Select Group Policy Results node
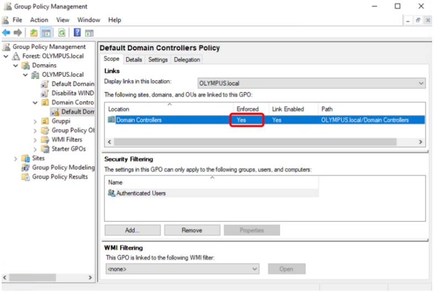The width and height of the screenshot is (441, 303). click(60, 177)
